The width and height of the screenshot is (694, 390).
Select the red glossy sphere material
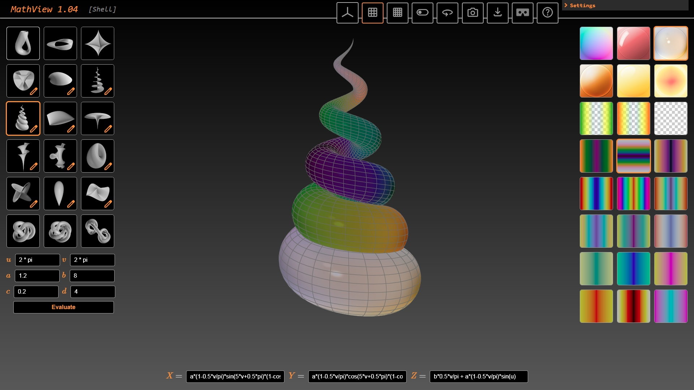[633, 43]
